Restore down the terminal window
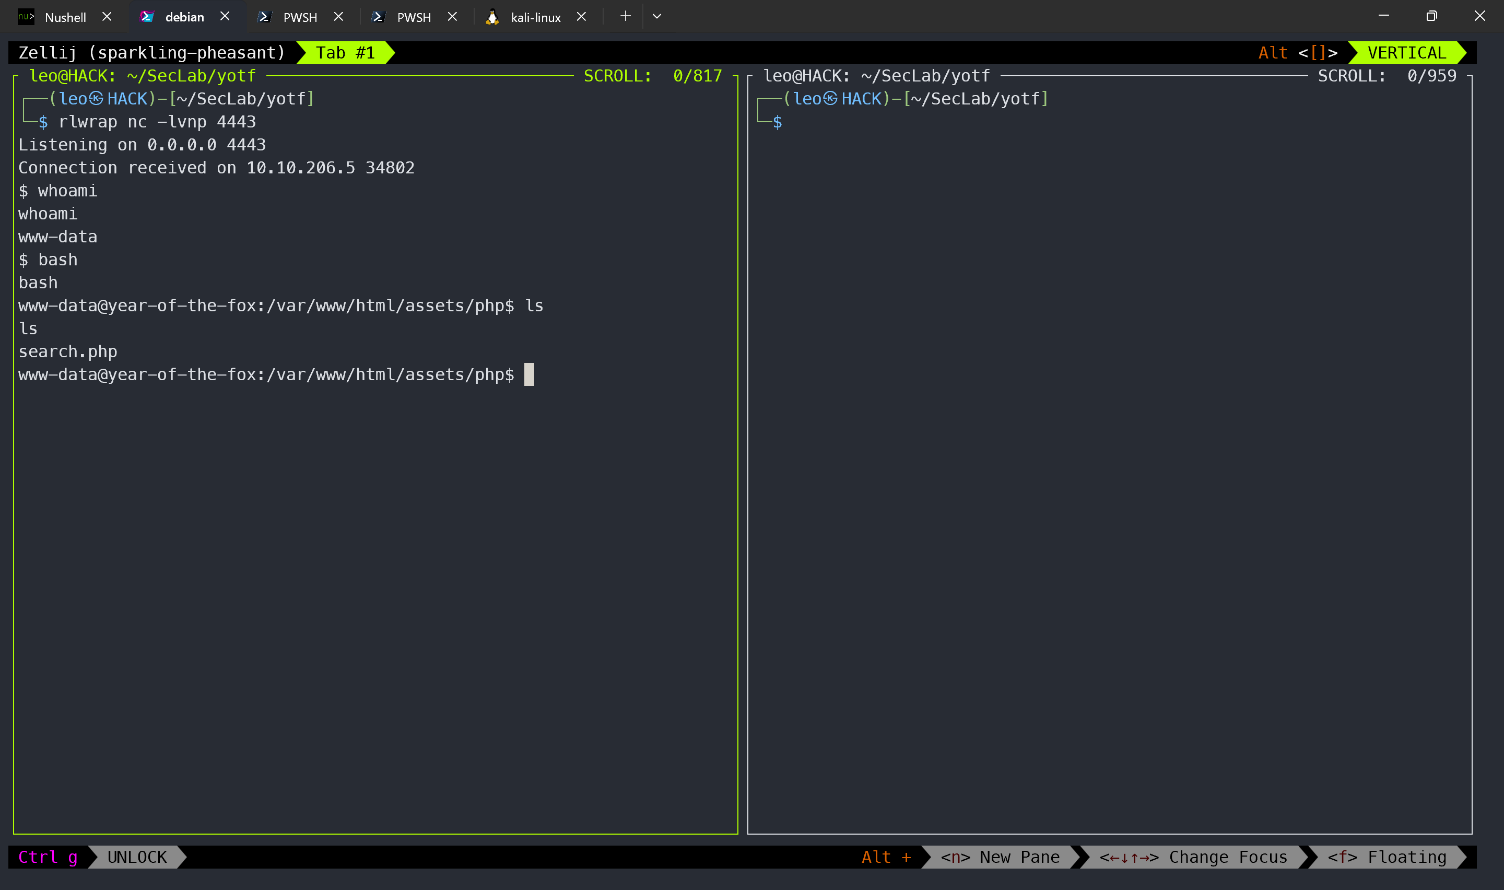The image size is (1504, 890). pos(1431,16)
